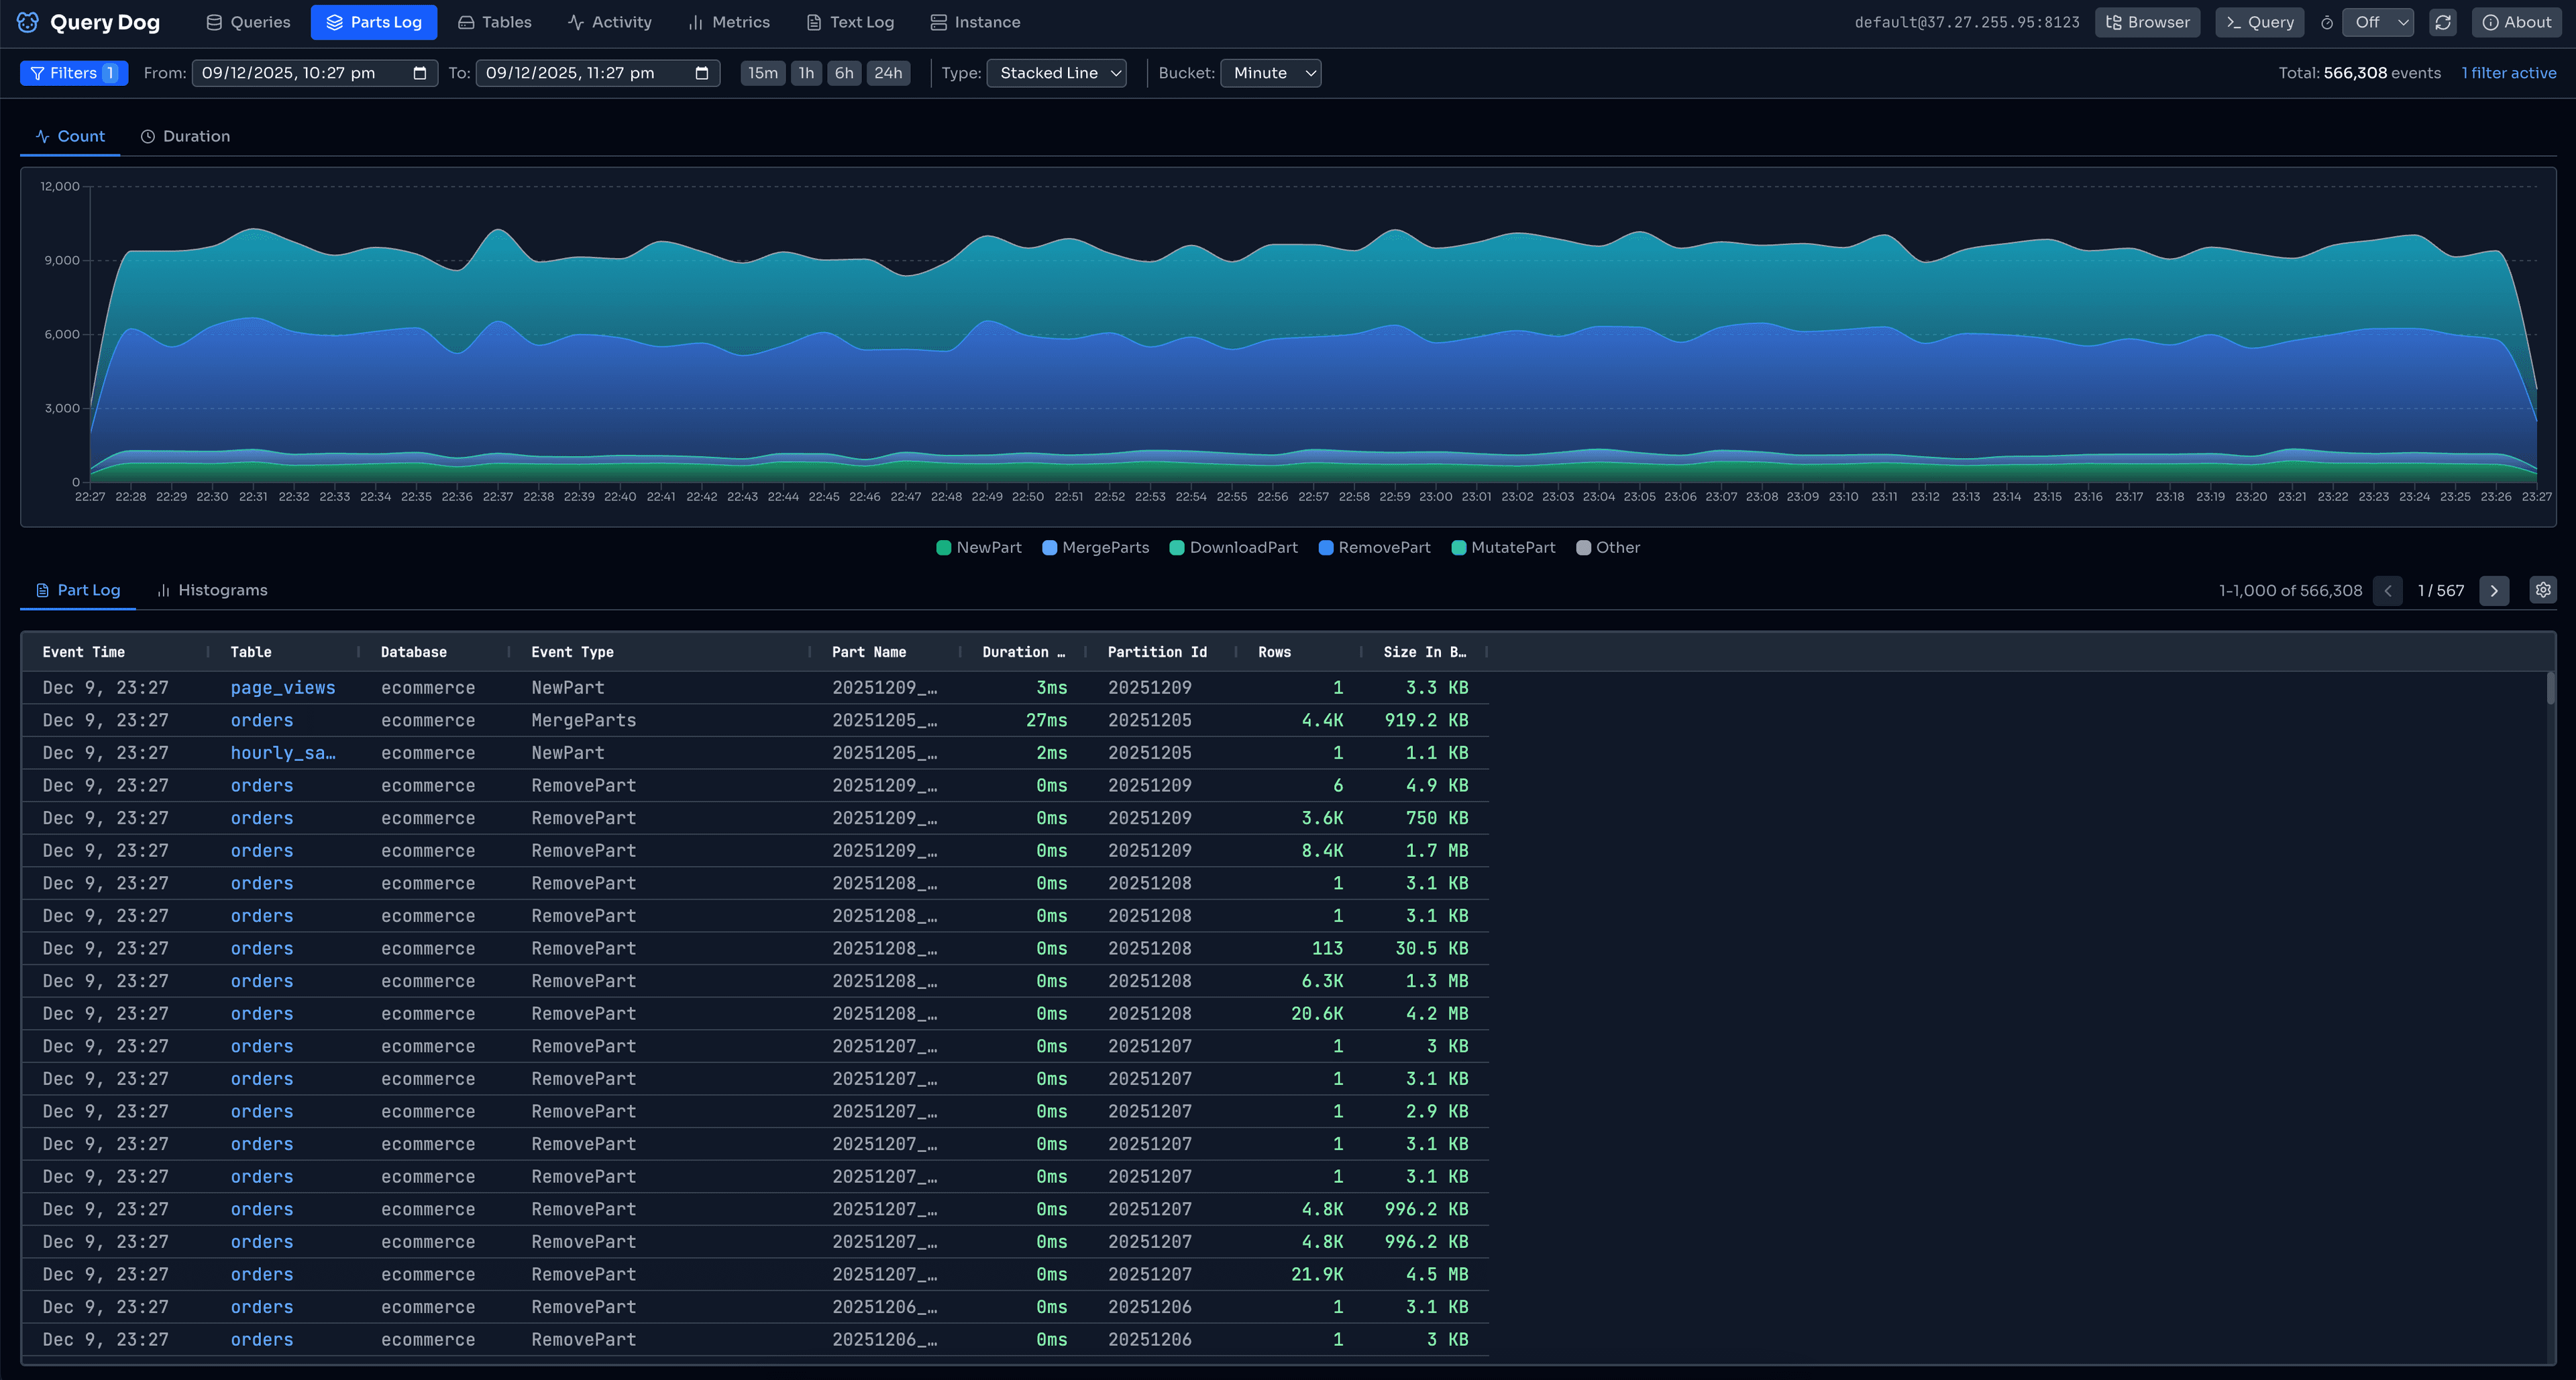Expand the chart Type dropdown
Viewport: 2576px width, 1380px height.
[1056, 73]
